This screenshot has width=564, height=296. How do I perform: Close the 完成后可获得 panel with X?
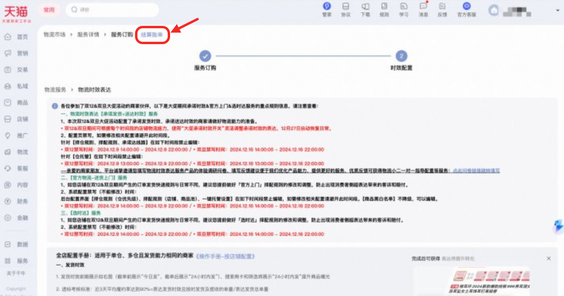[548, 258]
